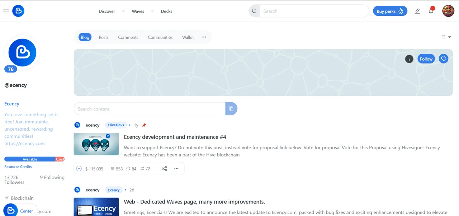This screenshot has width=459, height=216.
Task: Switch to the Posts tab
Action: 104,37
